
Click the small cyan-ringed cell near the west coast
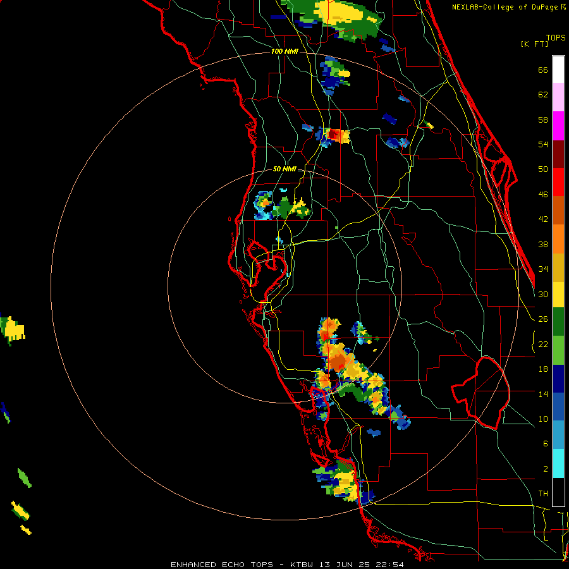click(264, 205)
